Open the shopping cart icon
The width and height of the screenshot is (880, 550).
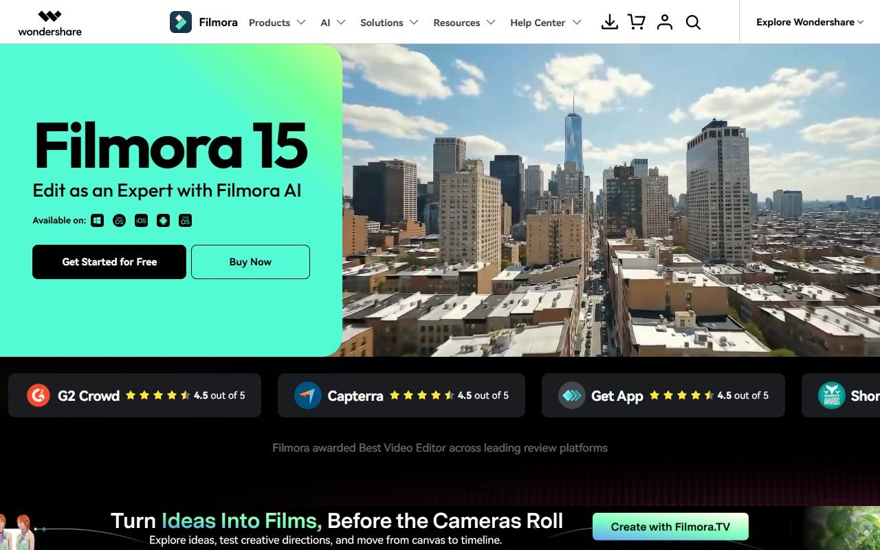point(637,22)
